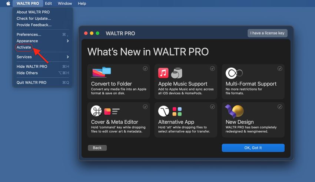Image resolution: width=315 pixels, height=182 pixels.
Task: Maximize the WALTR PRO window with green button
Action: [97, 33]
